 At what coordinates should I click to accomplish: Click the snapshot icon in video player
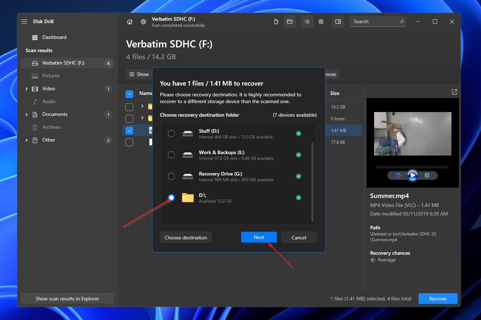(427, 175)
